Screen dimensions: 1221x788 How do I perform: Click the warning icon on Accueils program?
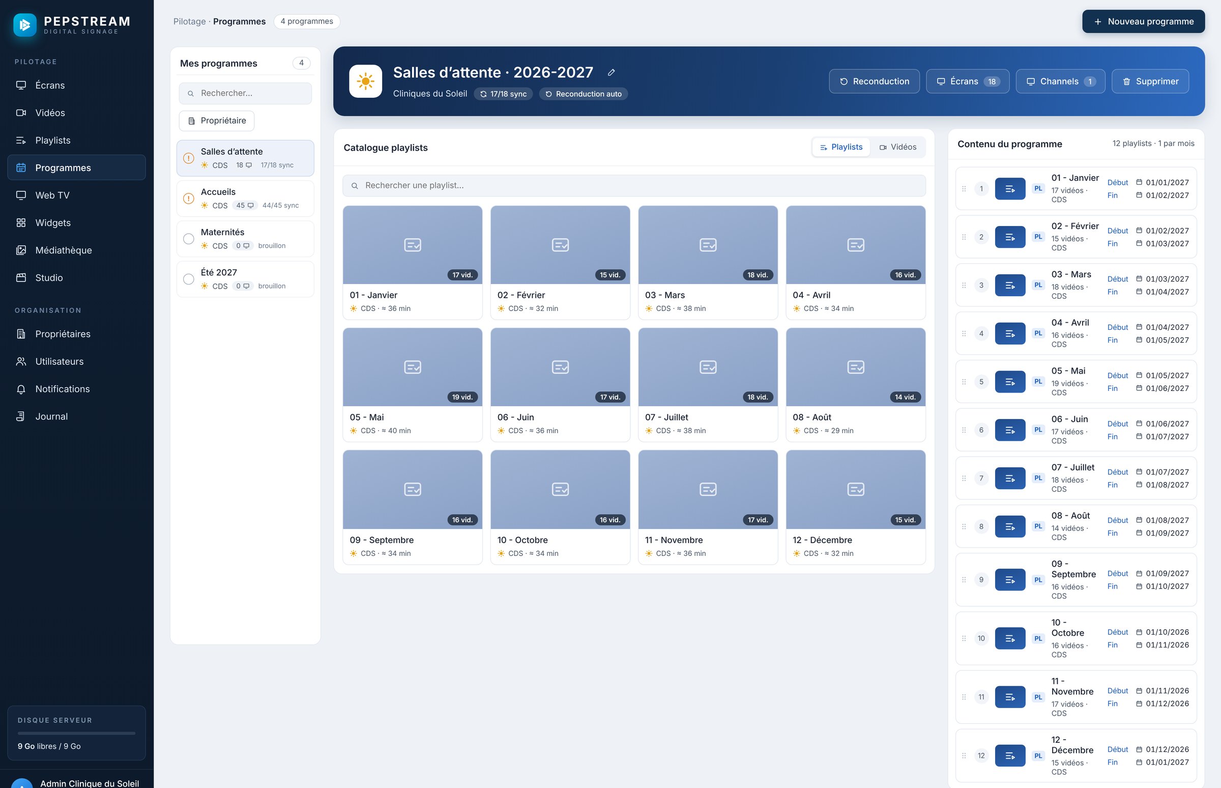coord(189,199)
